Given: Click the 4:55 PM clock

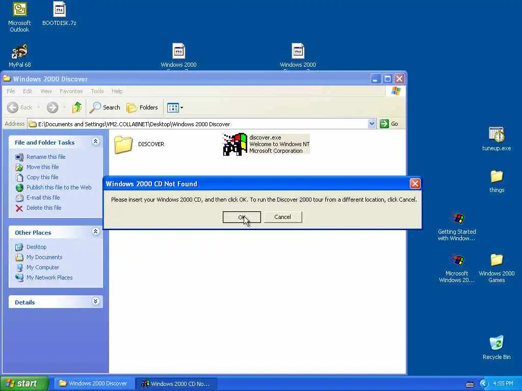Looking at the screenshot, I should 503,384.
